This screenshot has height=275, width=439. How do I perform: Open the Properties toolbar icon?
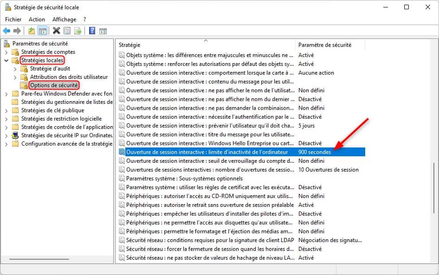tap(67, 31)
